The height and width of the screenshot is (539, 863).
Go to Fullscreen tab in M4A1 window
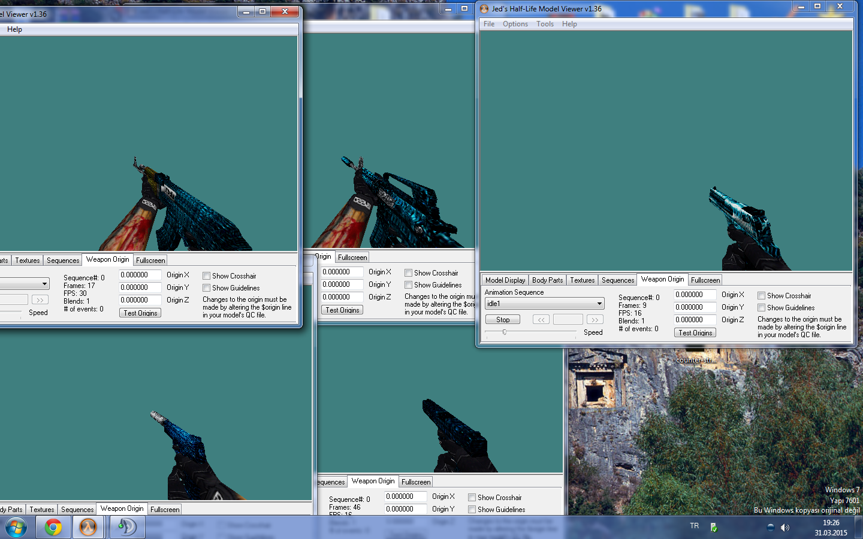pyautogui.click(x=352, y=258)
